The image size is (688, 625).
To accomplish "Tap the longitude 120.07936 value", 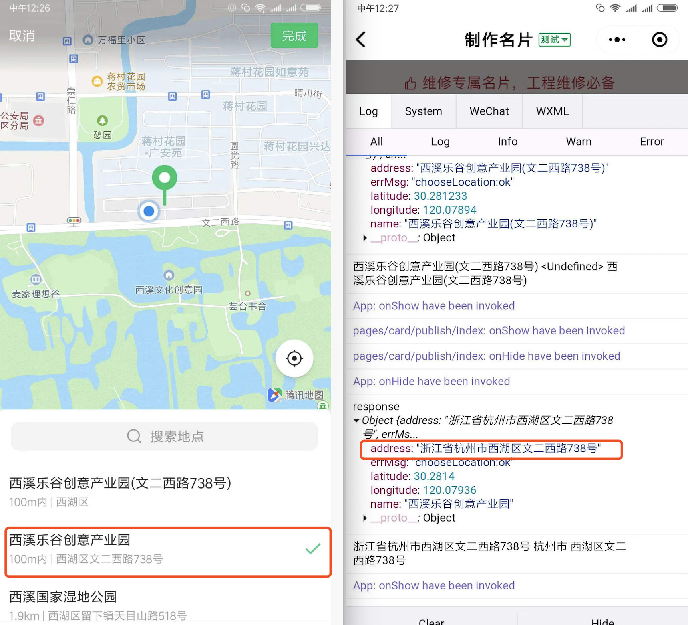I will point(449,490).
